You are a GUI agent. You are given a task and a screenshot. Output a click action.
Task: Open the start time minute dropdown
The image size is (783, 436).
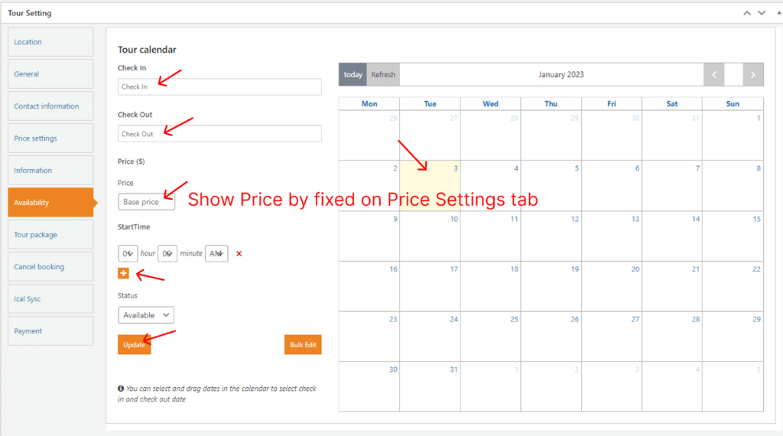point(167,253)
